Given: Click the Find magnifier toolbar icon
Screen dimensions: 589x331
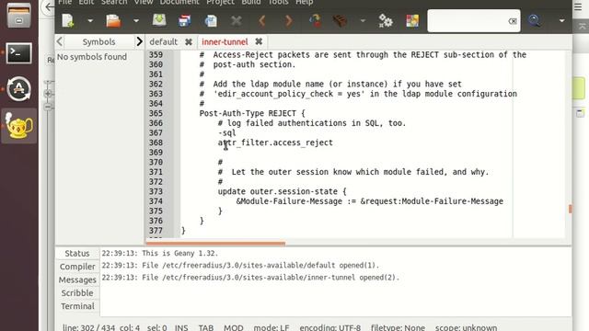Looking at the screenshot, I should tap(534, 20).
